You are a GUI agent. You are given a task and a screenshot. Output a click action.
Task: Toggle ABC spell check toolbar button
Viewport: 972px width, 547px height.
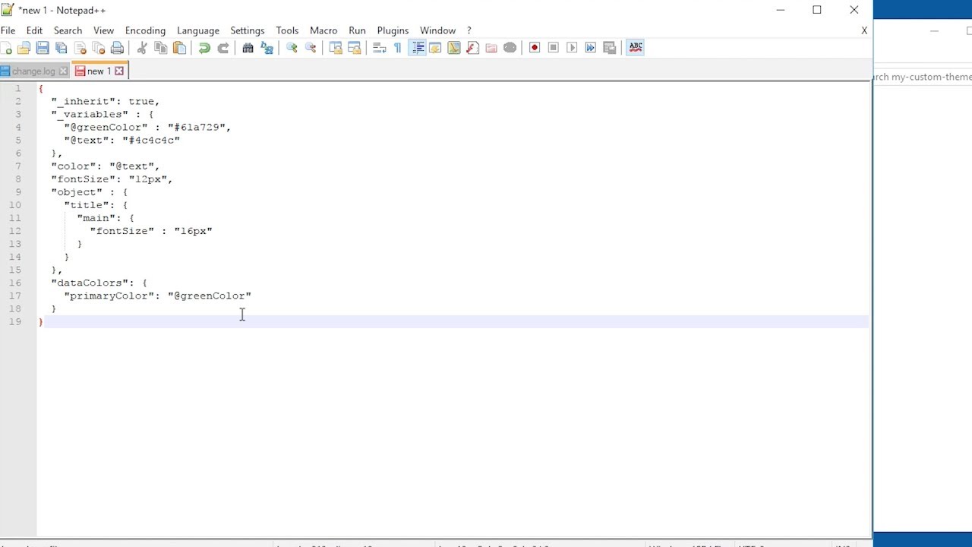[x=636, y=47]
